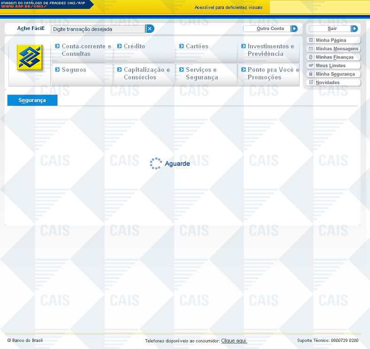Screen dimensions: 370x349
Task: Click the arrow icon beside Outra Conta
Action: click(294, 29)
